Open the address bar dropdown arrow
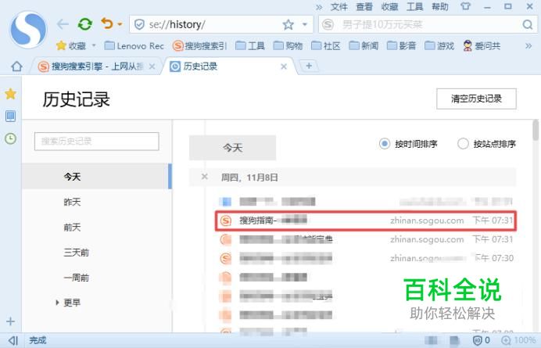Image resolution: width=541 pixels, height=348 pixels. (305, 24)
